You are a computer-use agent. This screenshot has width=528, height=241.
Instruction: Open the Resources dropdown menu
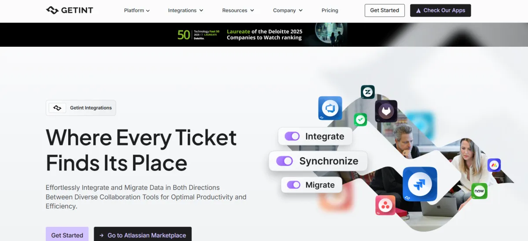click(x=238, y=11)
